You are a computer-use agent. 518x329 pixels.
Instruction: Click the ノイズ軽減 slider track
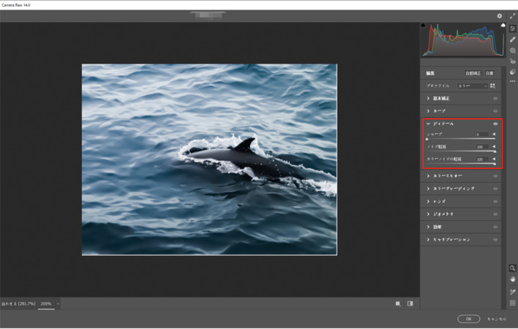tap(461, 151)
